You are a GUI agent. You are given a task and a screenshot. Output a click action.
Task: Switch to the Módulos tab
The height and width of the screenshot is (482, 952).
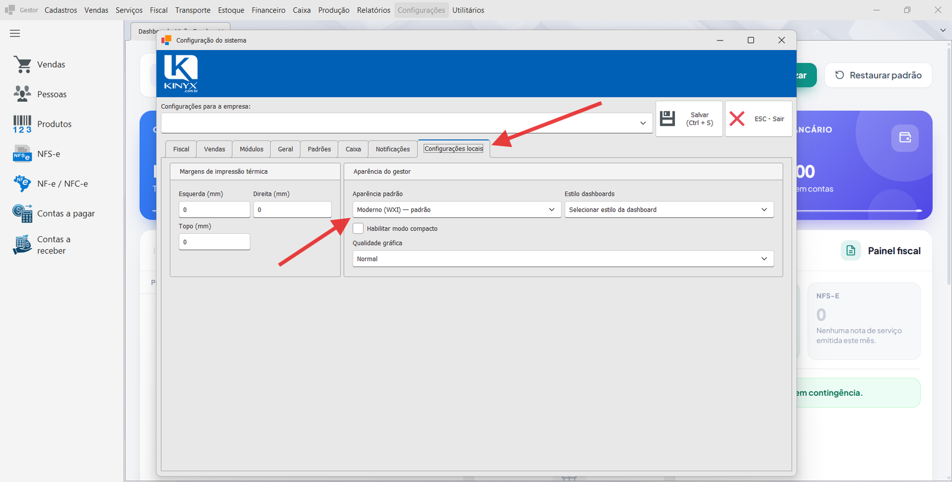click(252, 149)
